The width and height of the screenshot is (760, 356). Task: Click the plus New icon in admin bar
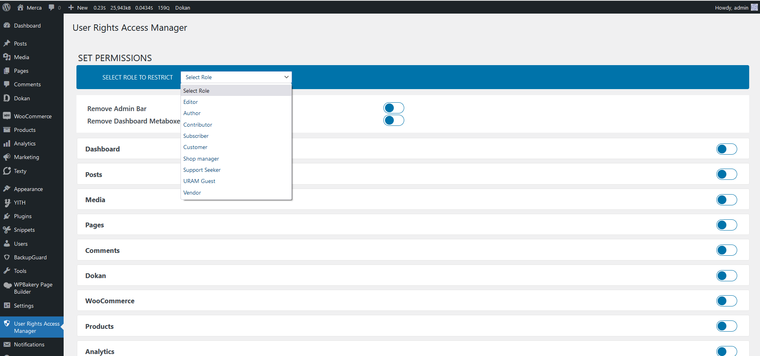pyautogui.click(x=71, y=8)
